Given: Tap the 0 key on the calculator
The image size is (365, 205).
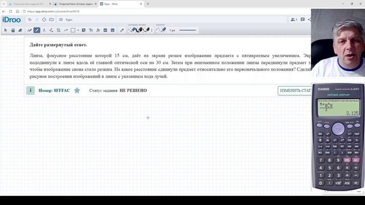Looking at the screenshot, I should tap(321, 183).
